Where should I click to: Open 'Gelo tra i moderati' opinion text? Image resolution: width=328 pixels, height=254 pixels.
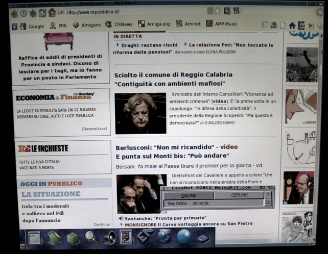45,213
